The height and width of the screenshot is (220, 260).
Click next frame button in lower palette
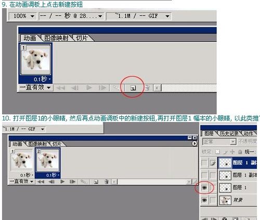pos(72,181)
